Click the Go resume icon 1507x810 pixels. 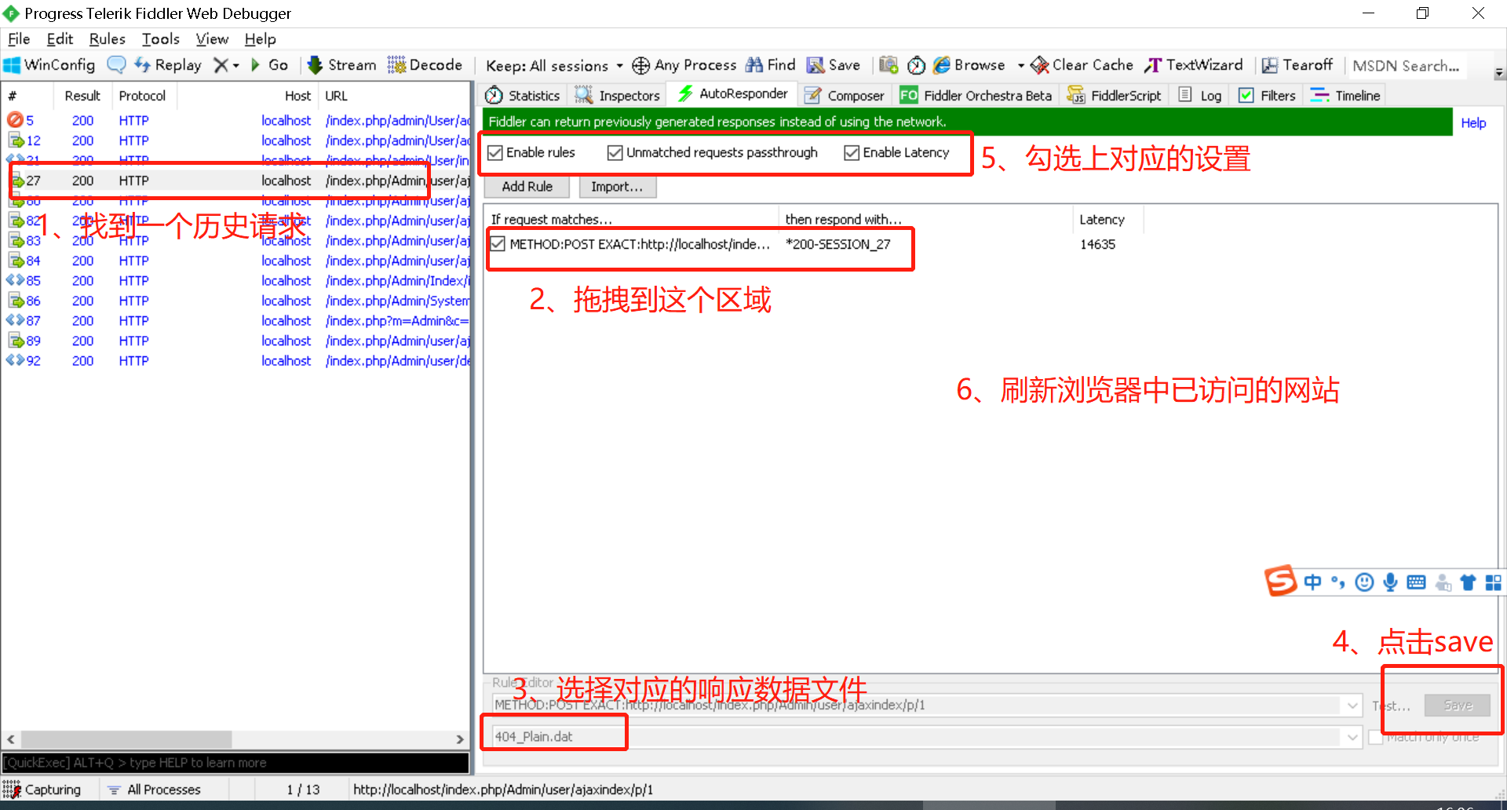point(255,65)
